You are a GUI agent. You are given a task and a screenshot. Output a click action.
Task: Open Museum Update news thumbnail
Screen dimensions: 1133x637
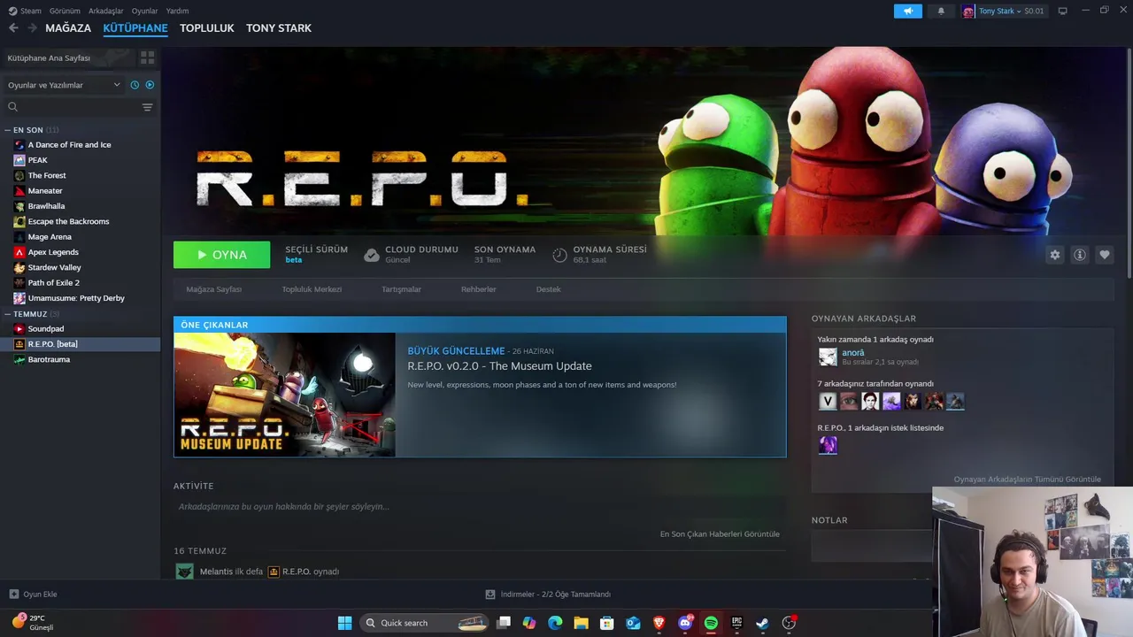point(284,395)
